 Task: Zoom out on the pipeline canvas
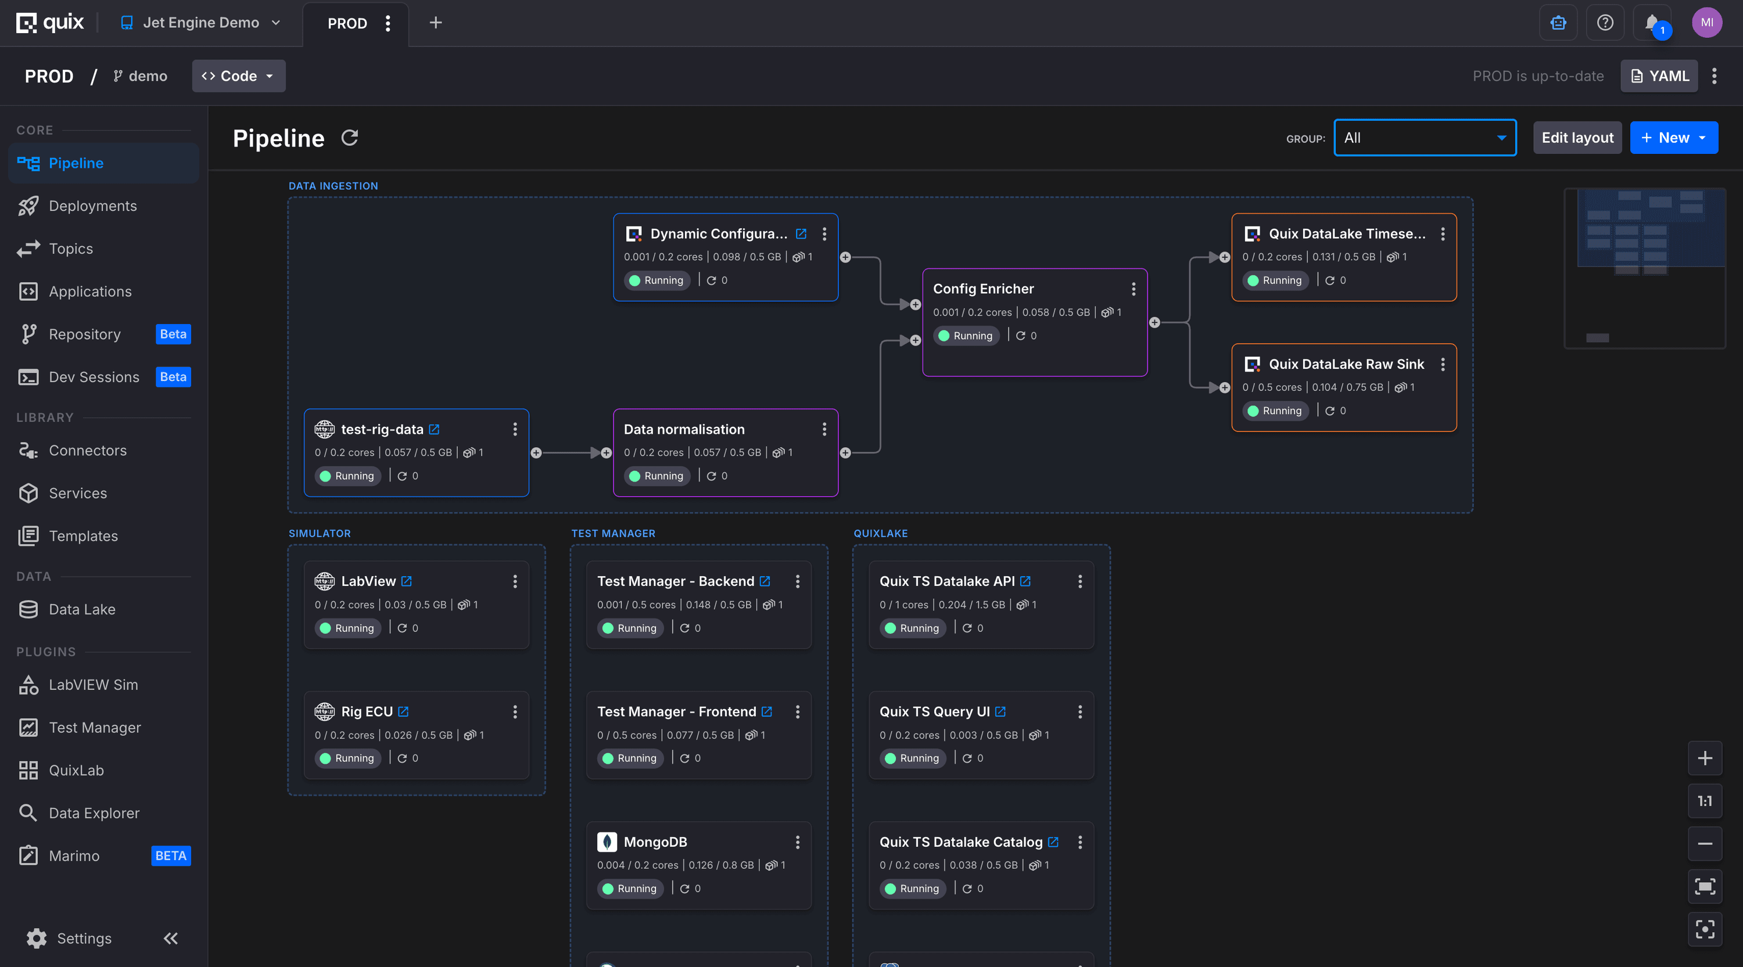tap(1705, 843)
